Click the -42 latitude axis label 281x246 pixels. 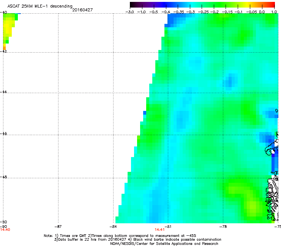coord(3,51)
